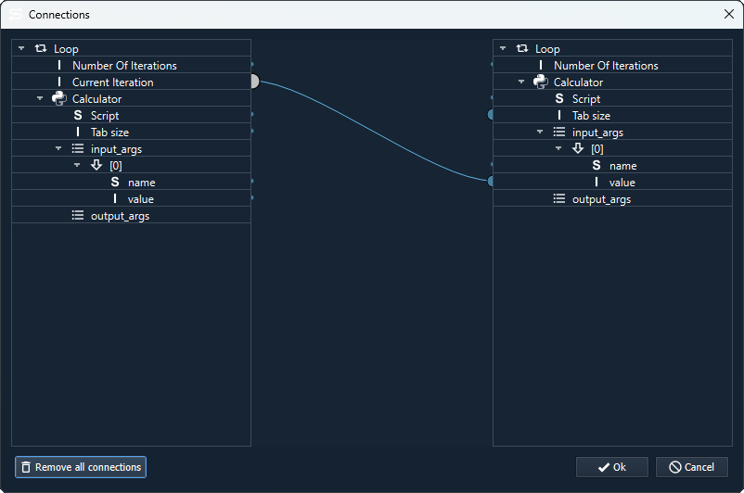The width and height of the screenshot is (744, 493).
Task: Click down-arrow icon of right [0] item
Action: pos(578,148)
